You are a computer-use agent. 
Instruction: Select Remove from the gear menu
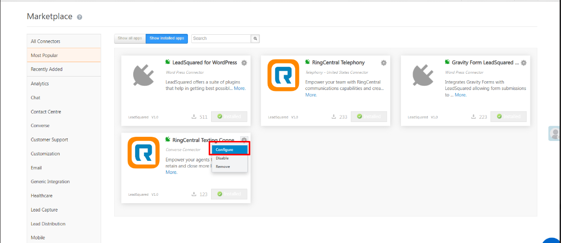[x=230, y=166]
